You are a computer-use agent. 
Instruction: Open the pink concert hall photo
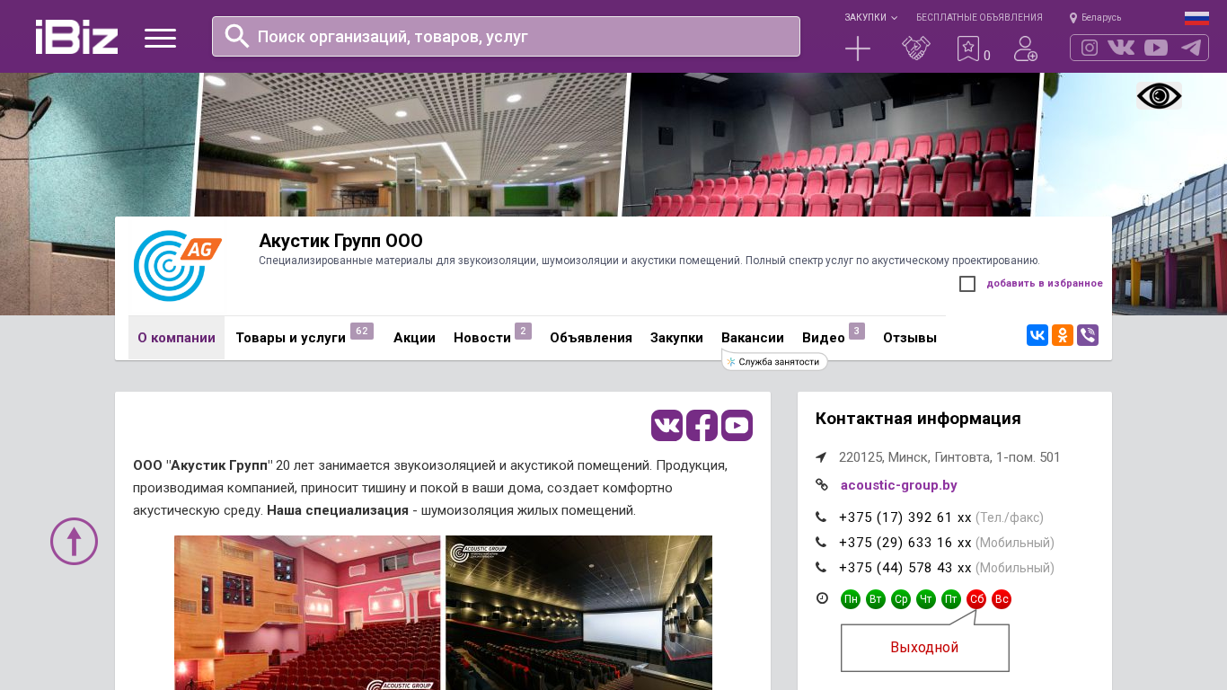pos(307,613)
